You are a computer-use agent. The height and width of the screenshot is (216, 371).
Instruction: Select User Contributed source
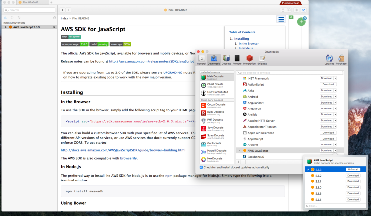coord(217,93)
